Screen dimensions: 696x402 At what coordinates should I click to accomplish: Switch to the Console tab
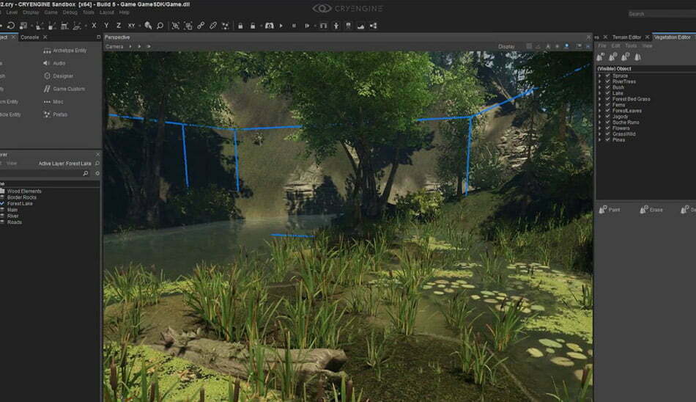pyautogui.click(x=30, y=37)
